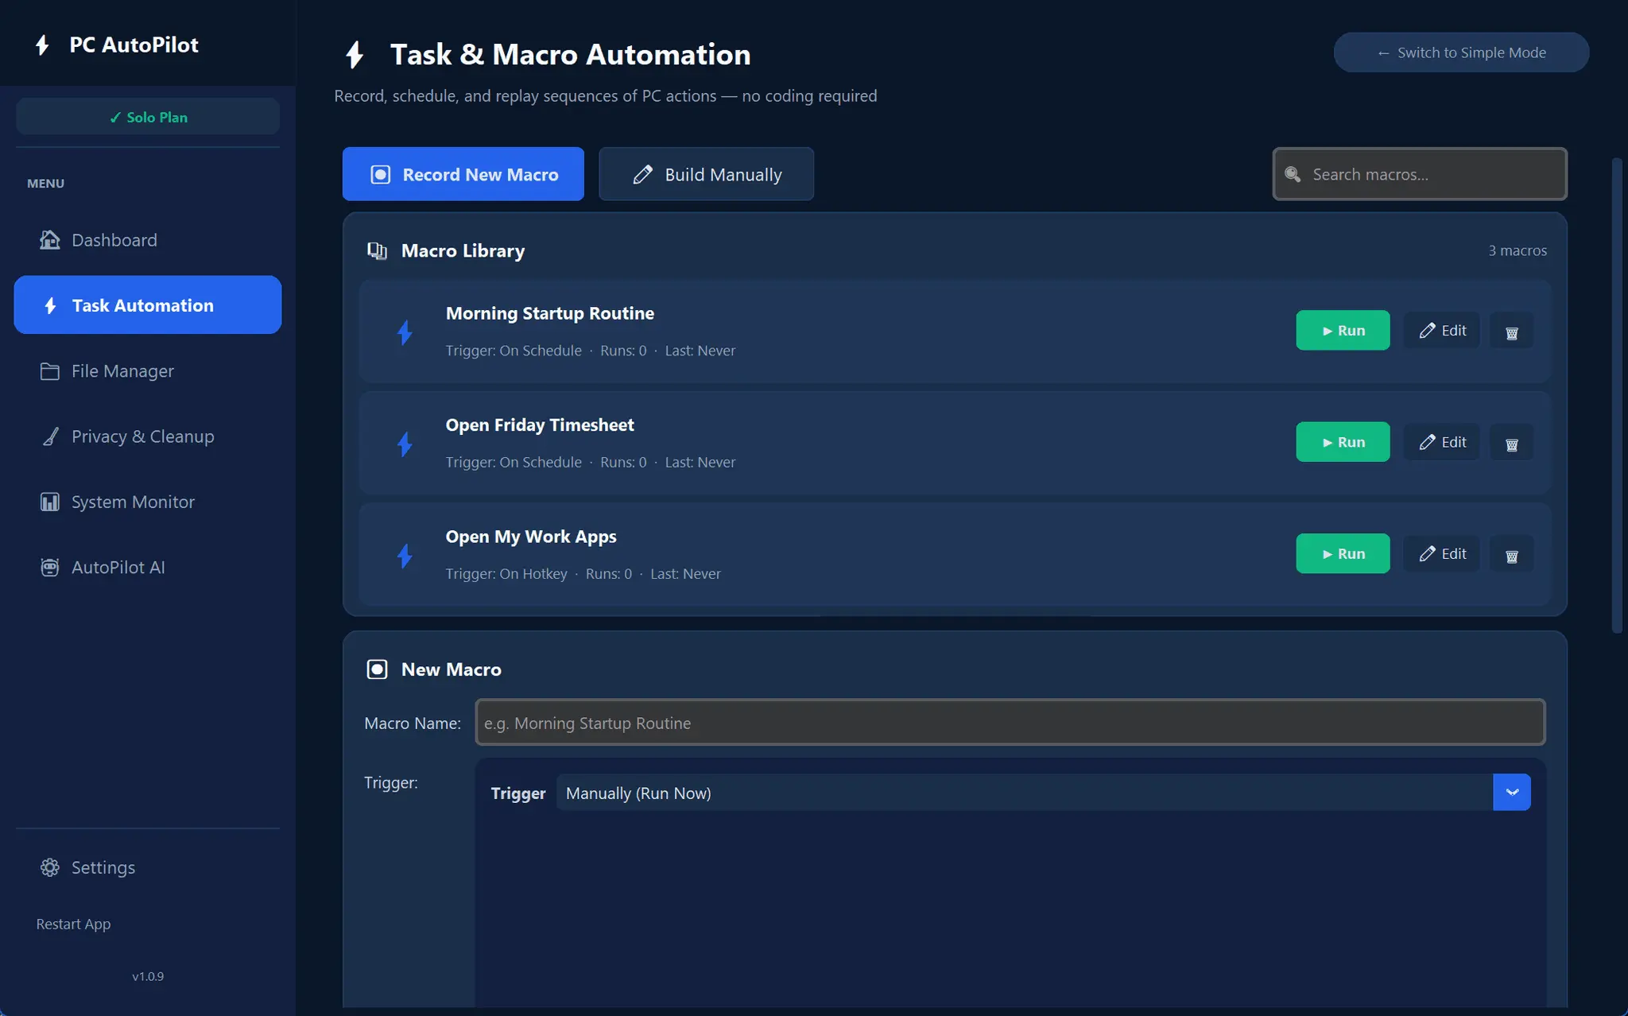Click lightning icon beside Open Friday Timesheet
The width and height of the screenshot is (1628, 1016).
pos(405,444)
